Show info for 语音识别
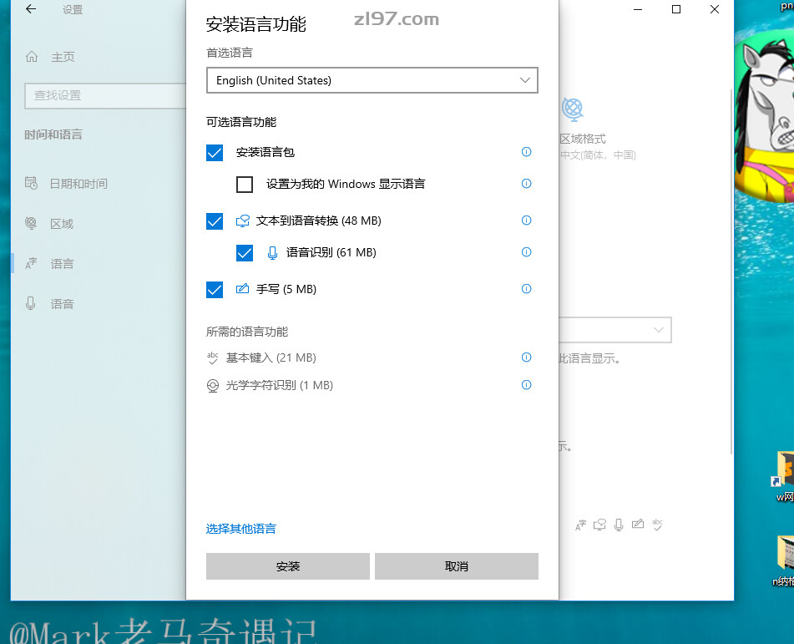Viewport: 794px width, 644px height. click(x=527, y=252)
